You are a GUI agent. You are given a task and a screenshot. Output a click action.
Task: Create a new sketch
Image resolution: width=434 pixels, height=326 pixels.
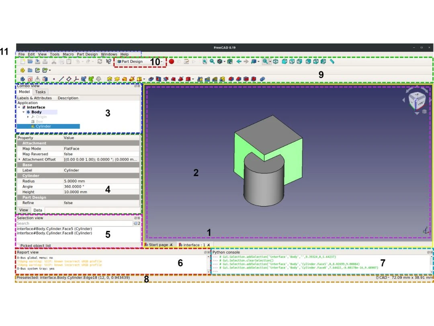(x=29, y=79)
